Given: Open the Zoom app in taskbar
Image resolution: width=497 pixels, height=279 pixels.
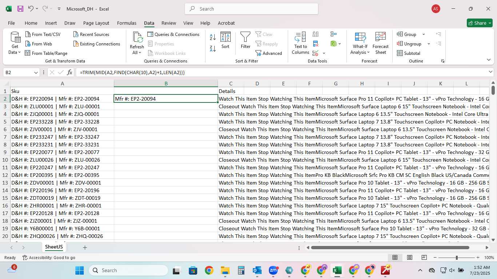Looking at the screenshot, I should tap(273, 270).
